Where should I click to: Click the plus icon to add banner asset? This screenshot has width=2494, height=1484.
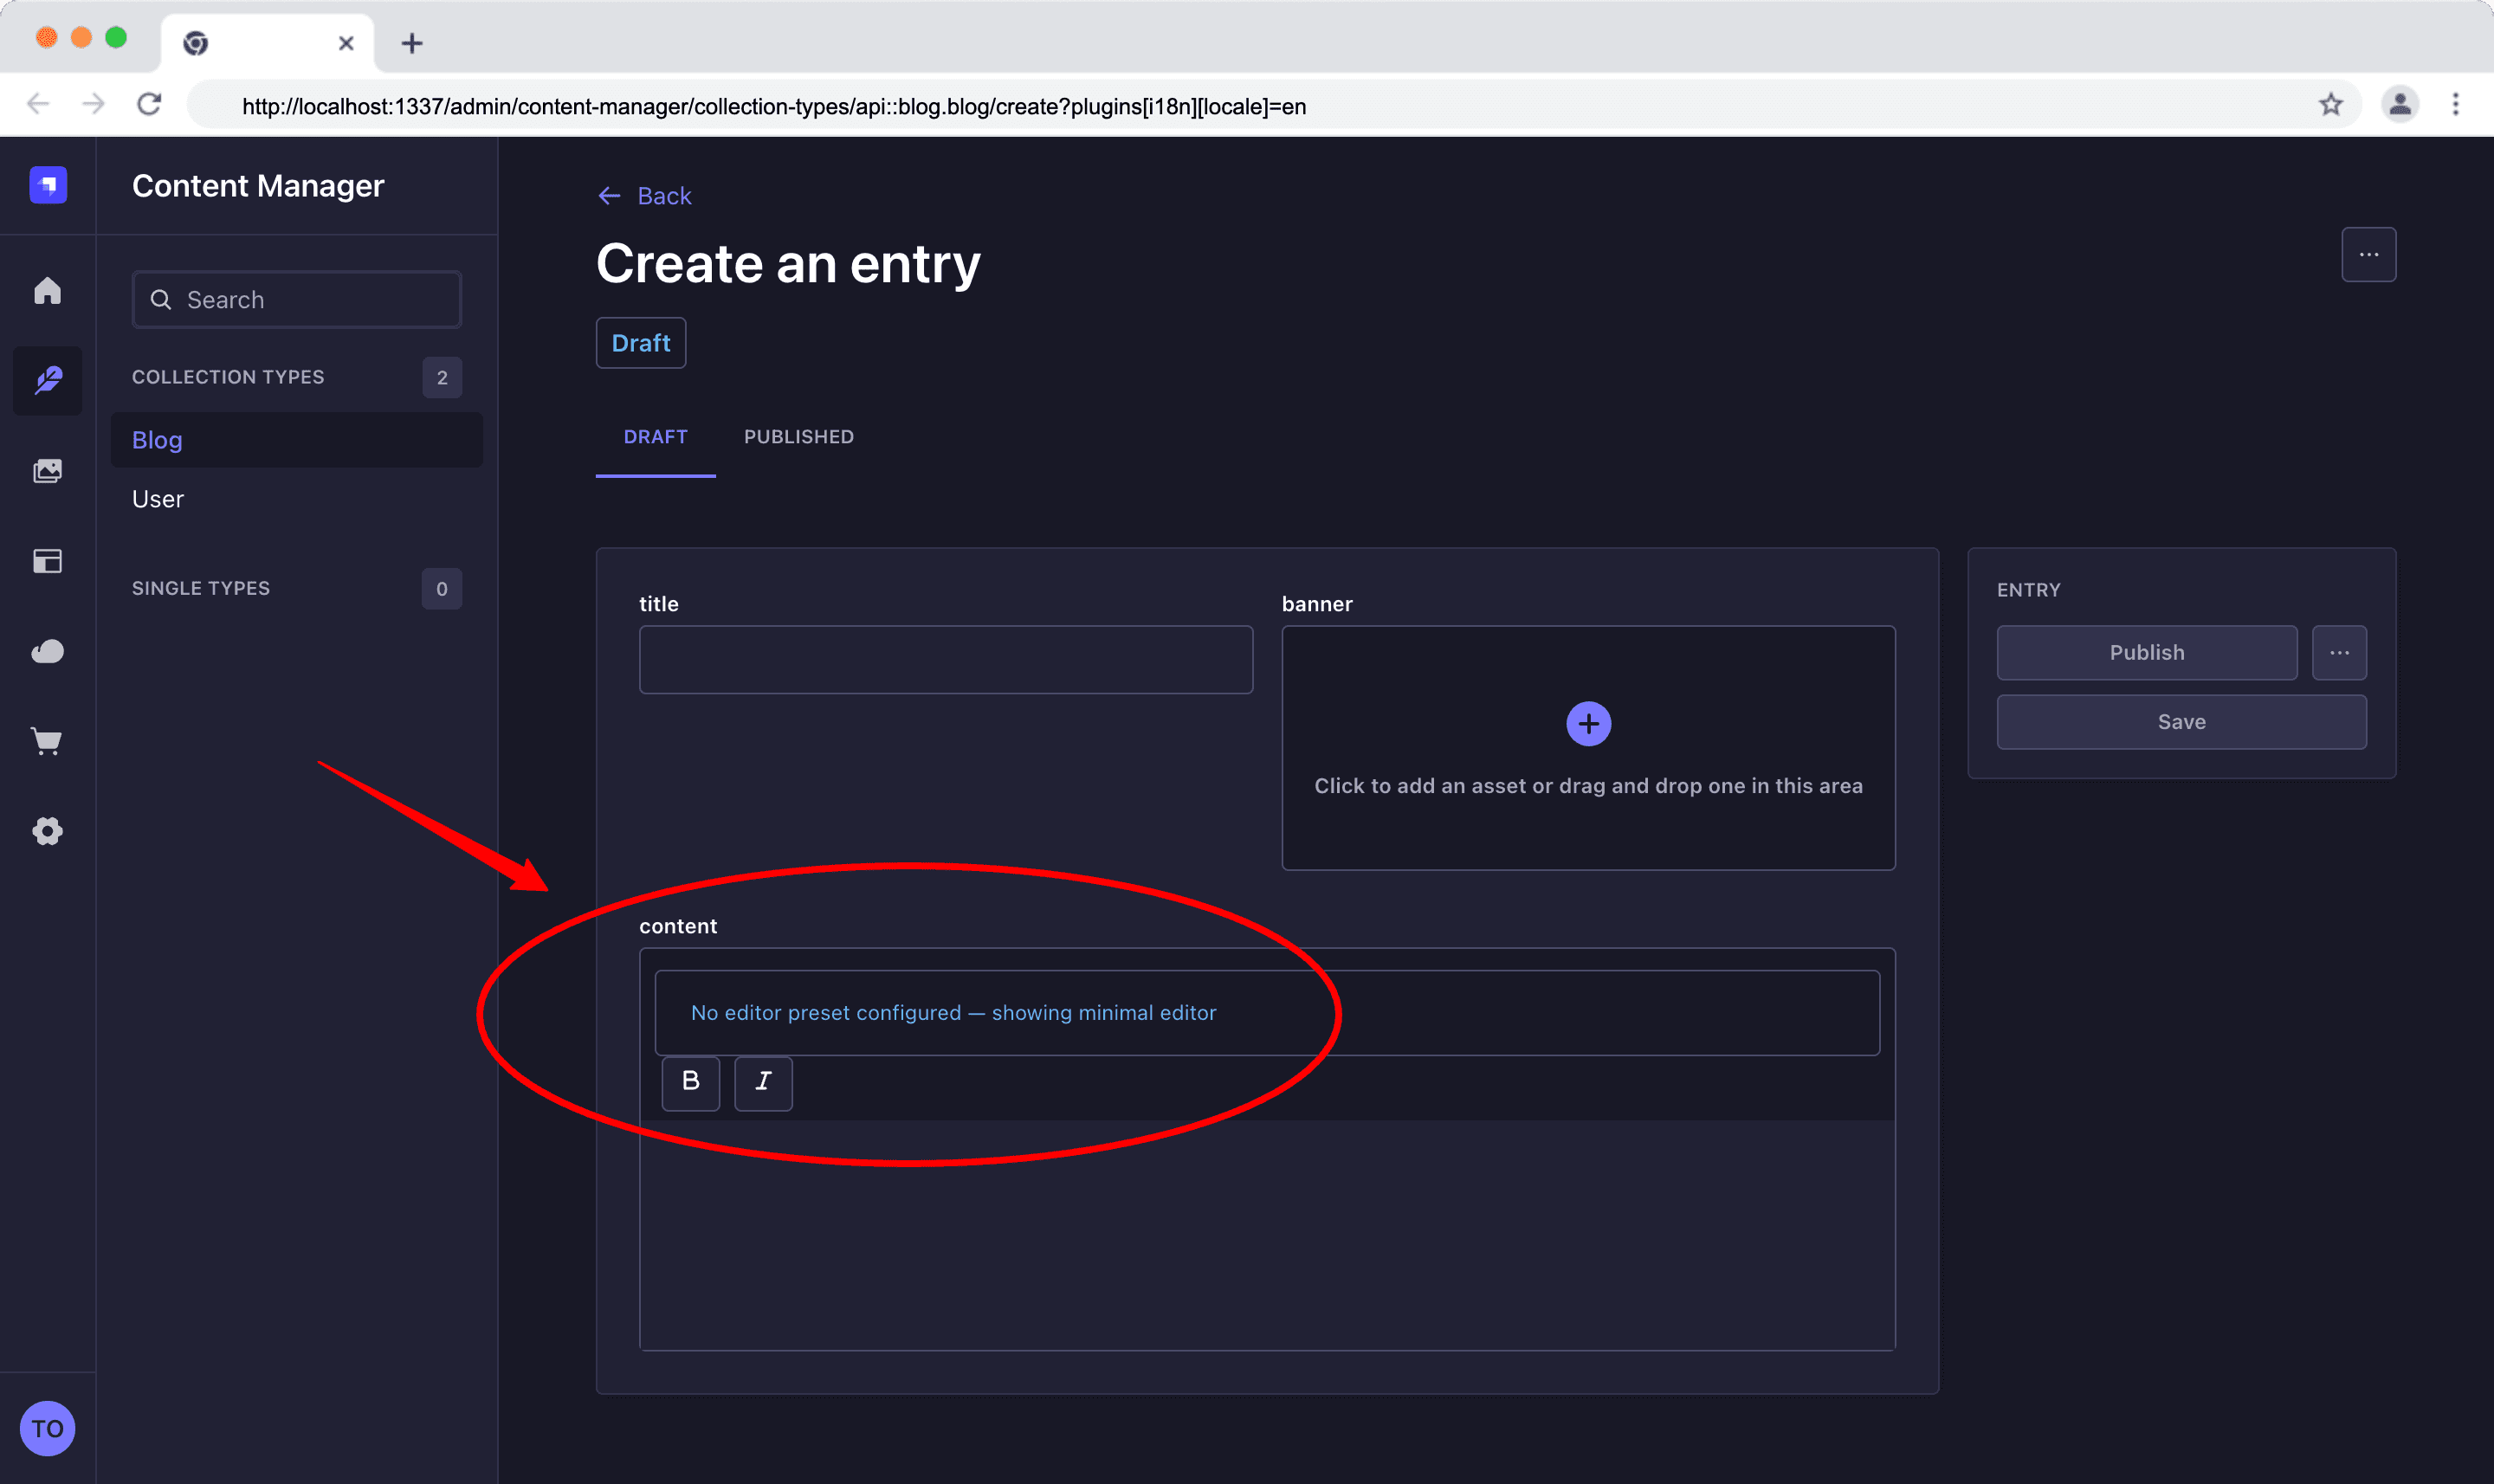1588,724
